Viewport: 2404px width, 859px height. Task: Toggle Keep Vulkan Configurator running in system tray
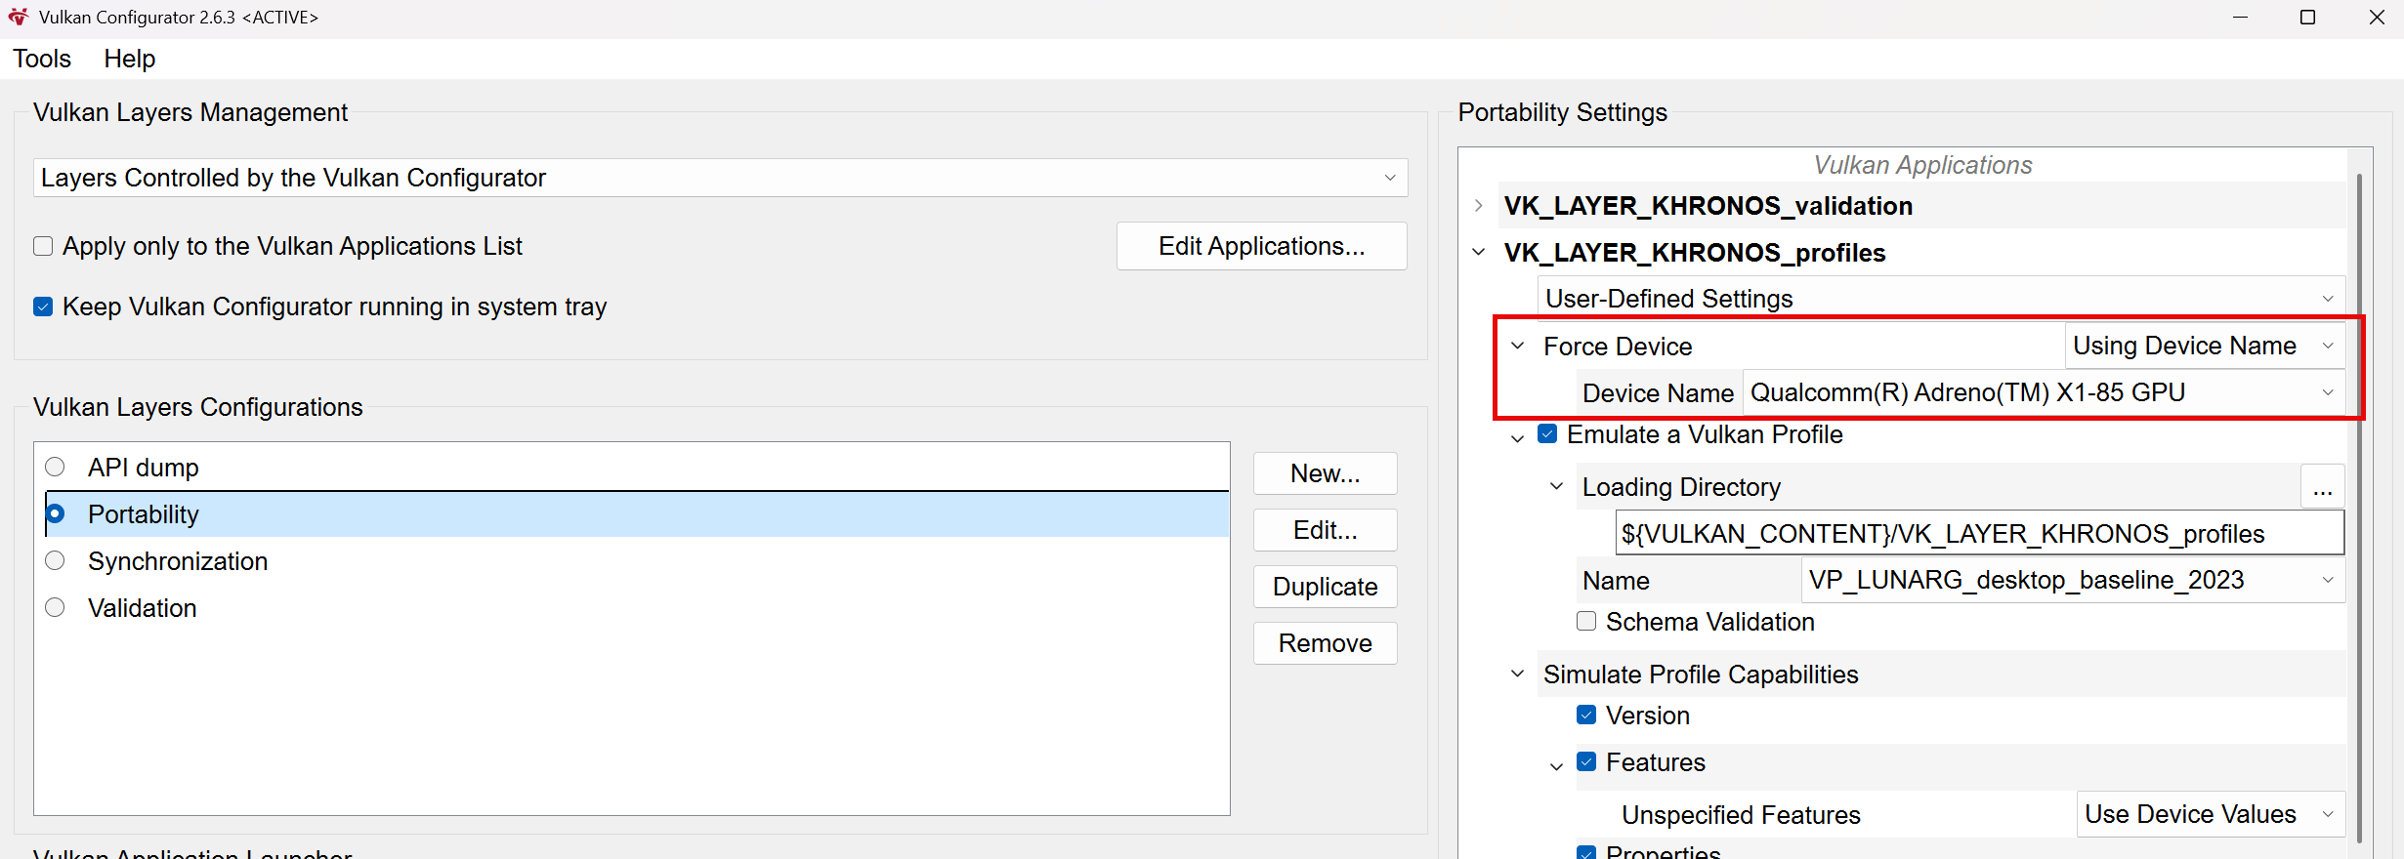43,307
